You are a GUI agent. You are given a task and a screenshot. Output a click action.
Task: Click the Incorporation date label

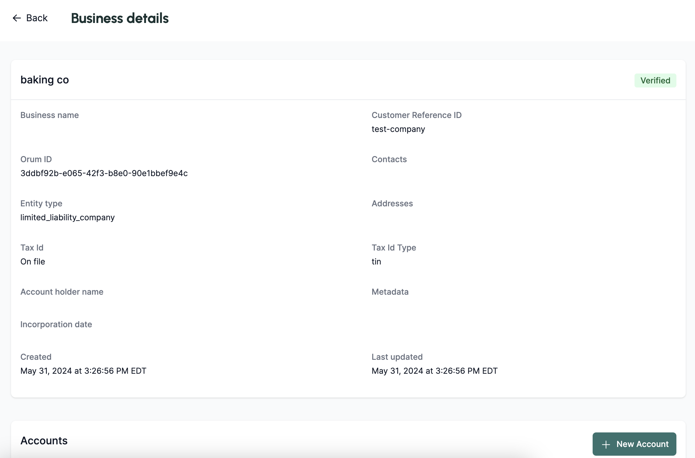56,324
